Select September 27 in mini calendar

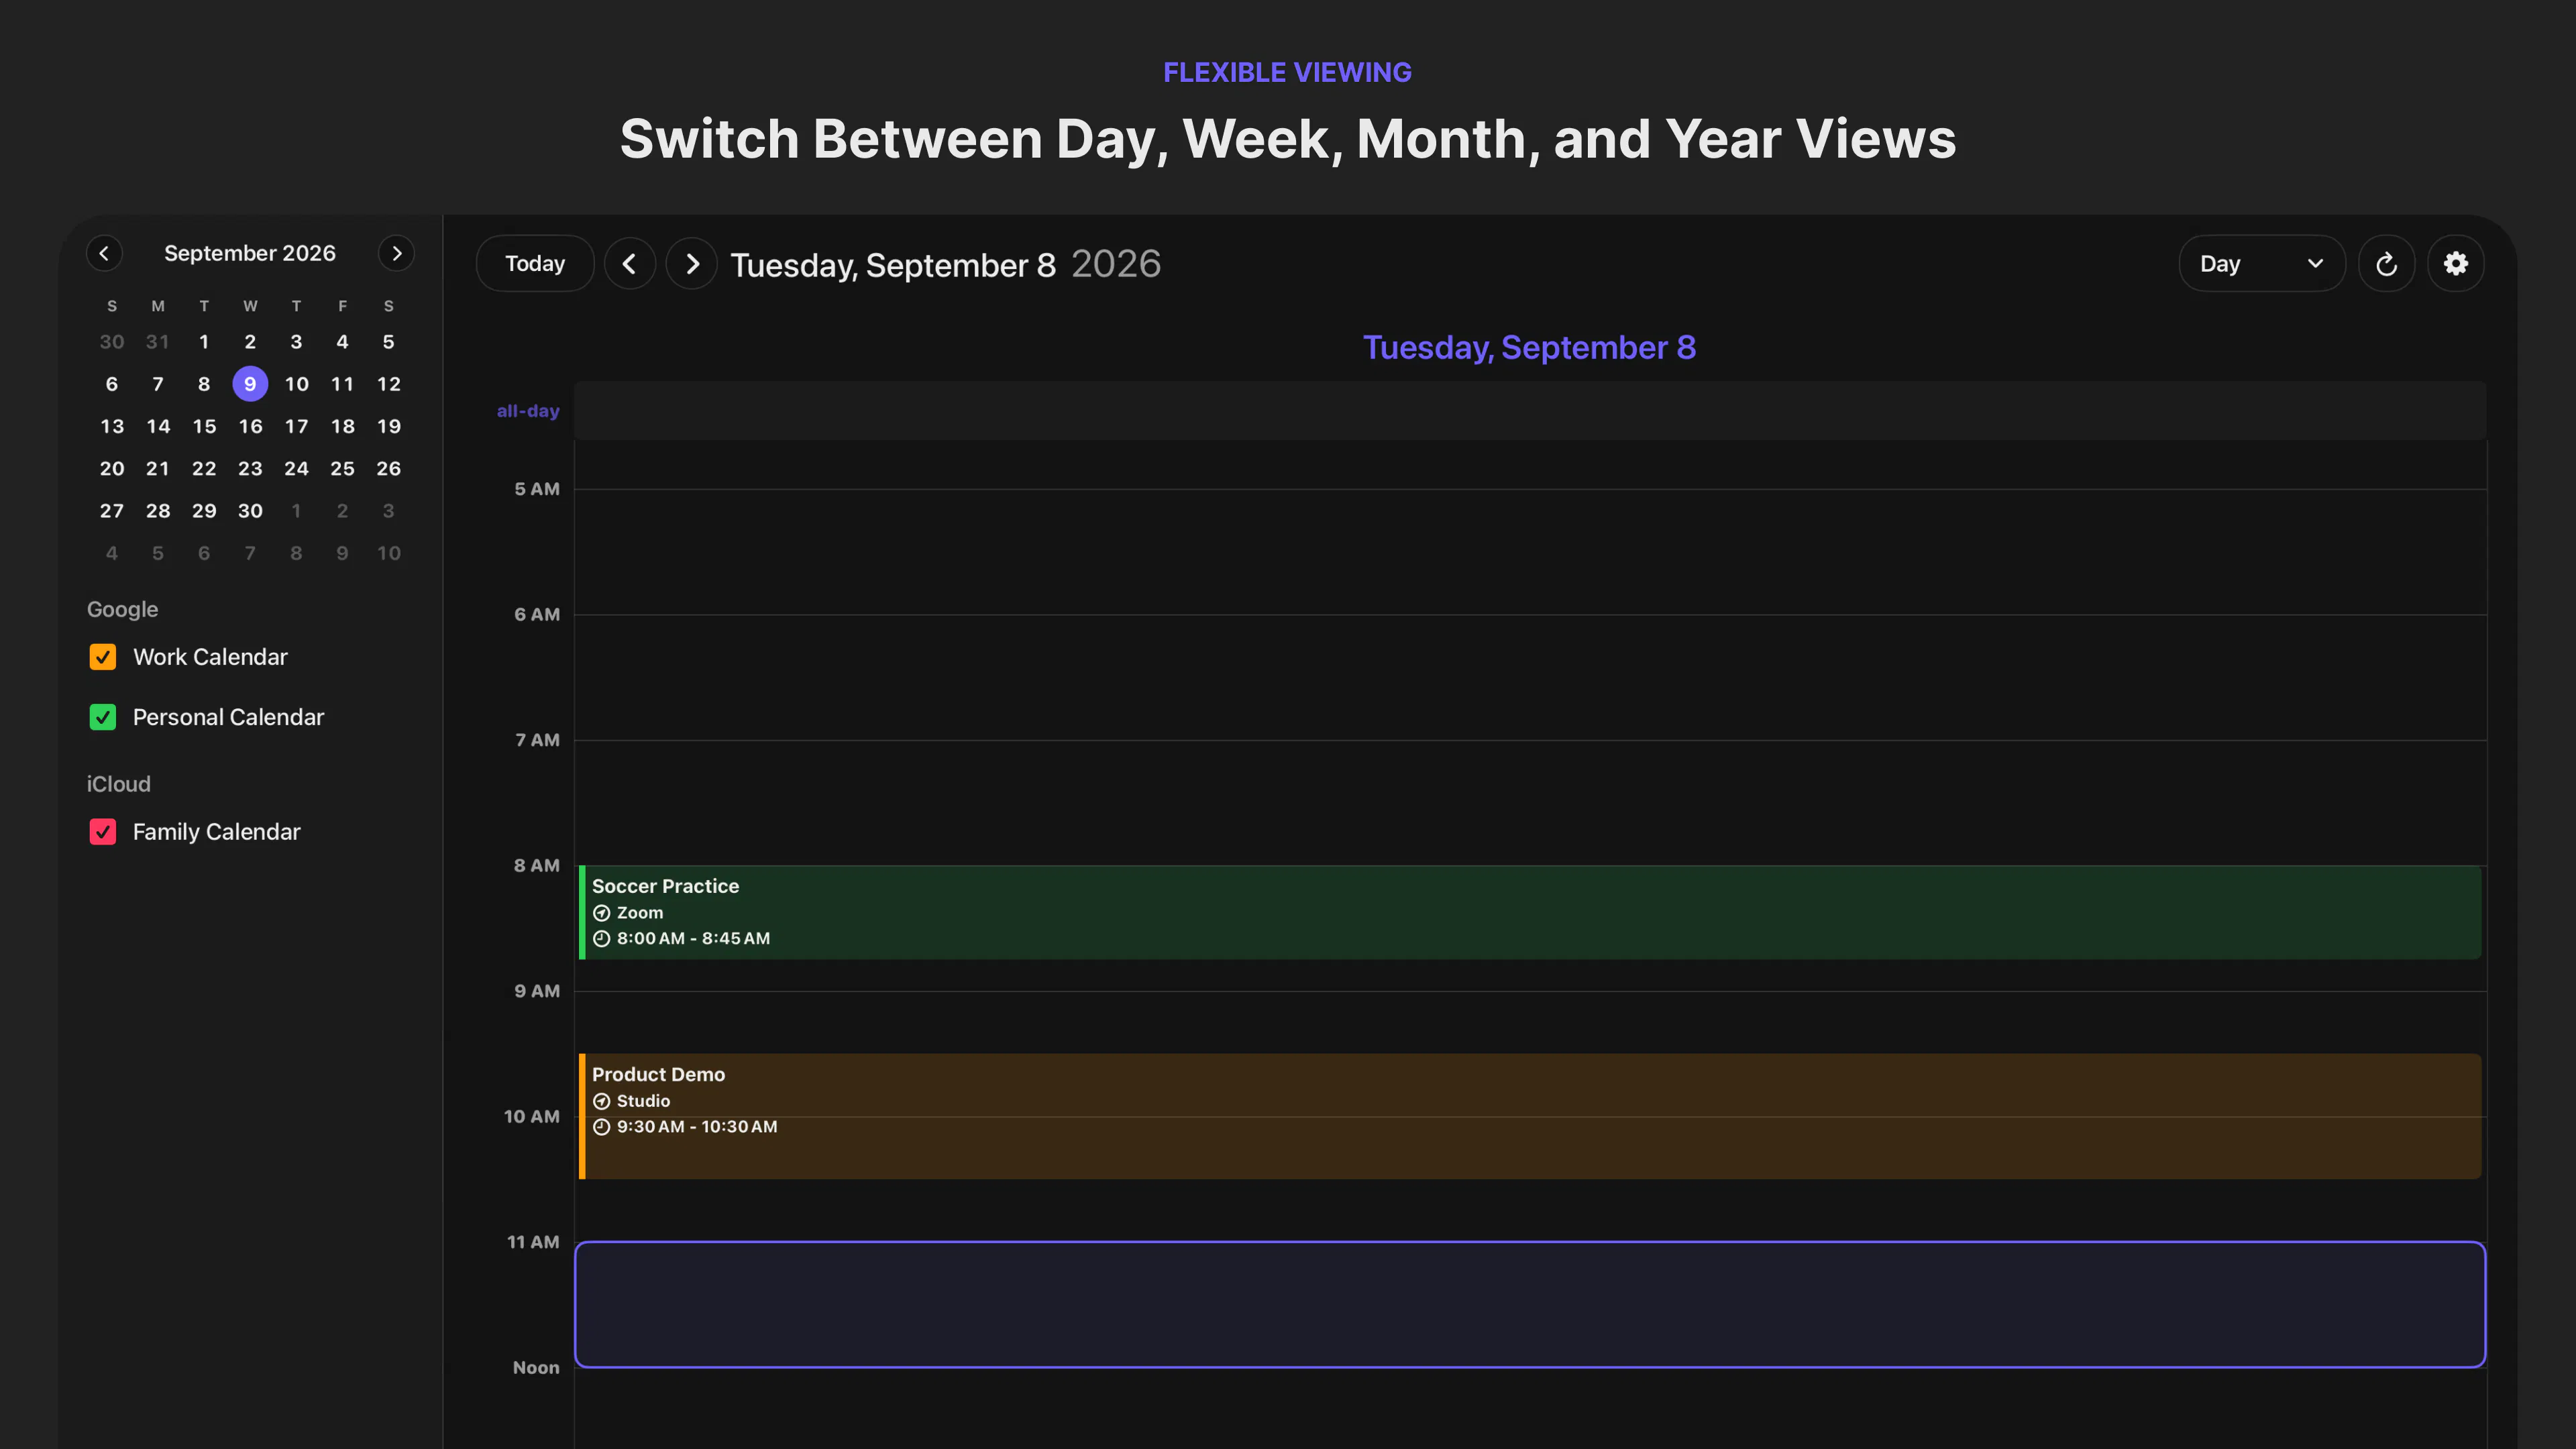pyautogui.click(x=112, y=511)
